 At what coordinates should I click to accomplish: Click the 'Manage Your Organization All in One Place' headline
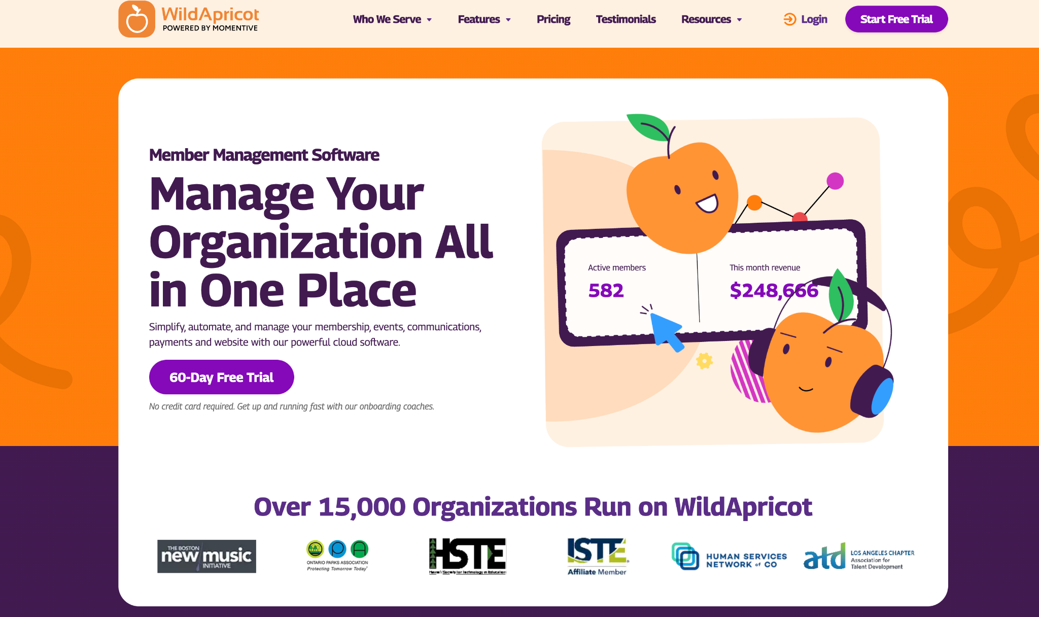[x=321, y=242]
